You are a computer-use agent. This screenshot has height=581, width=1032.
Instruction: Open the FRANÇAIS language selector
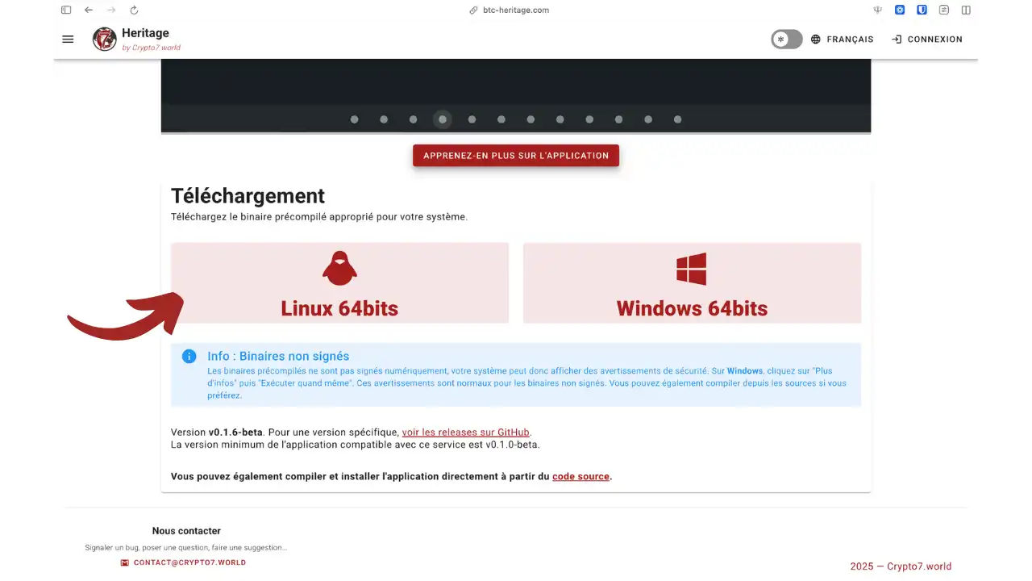click(x=850, y=39)
